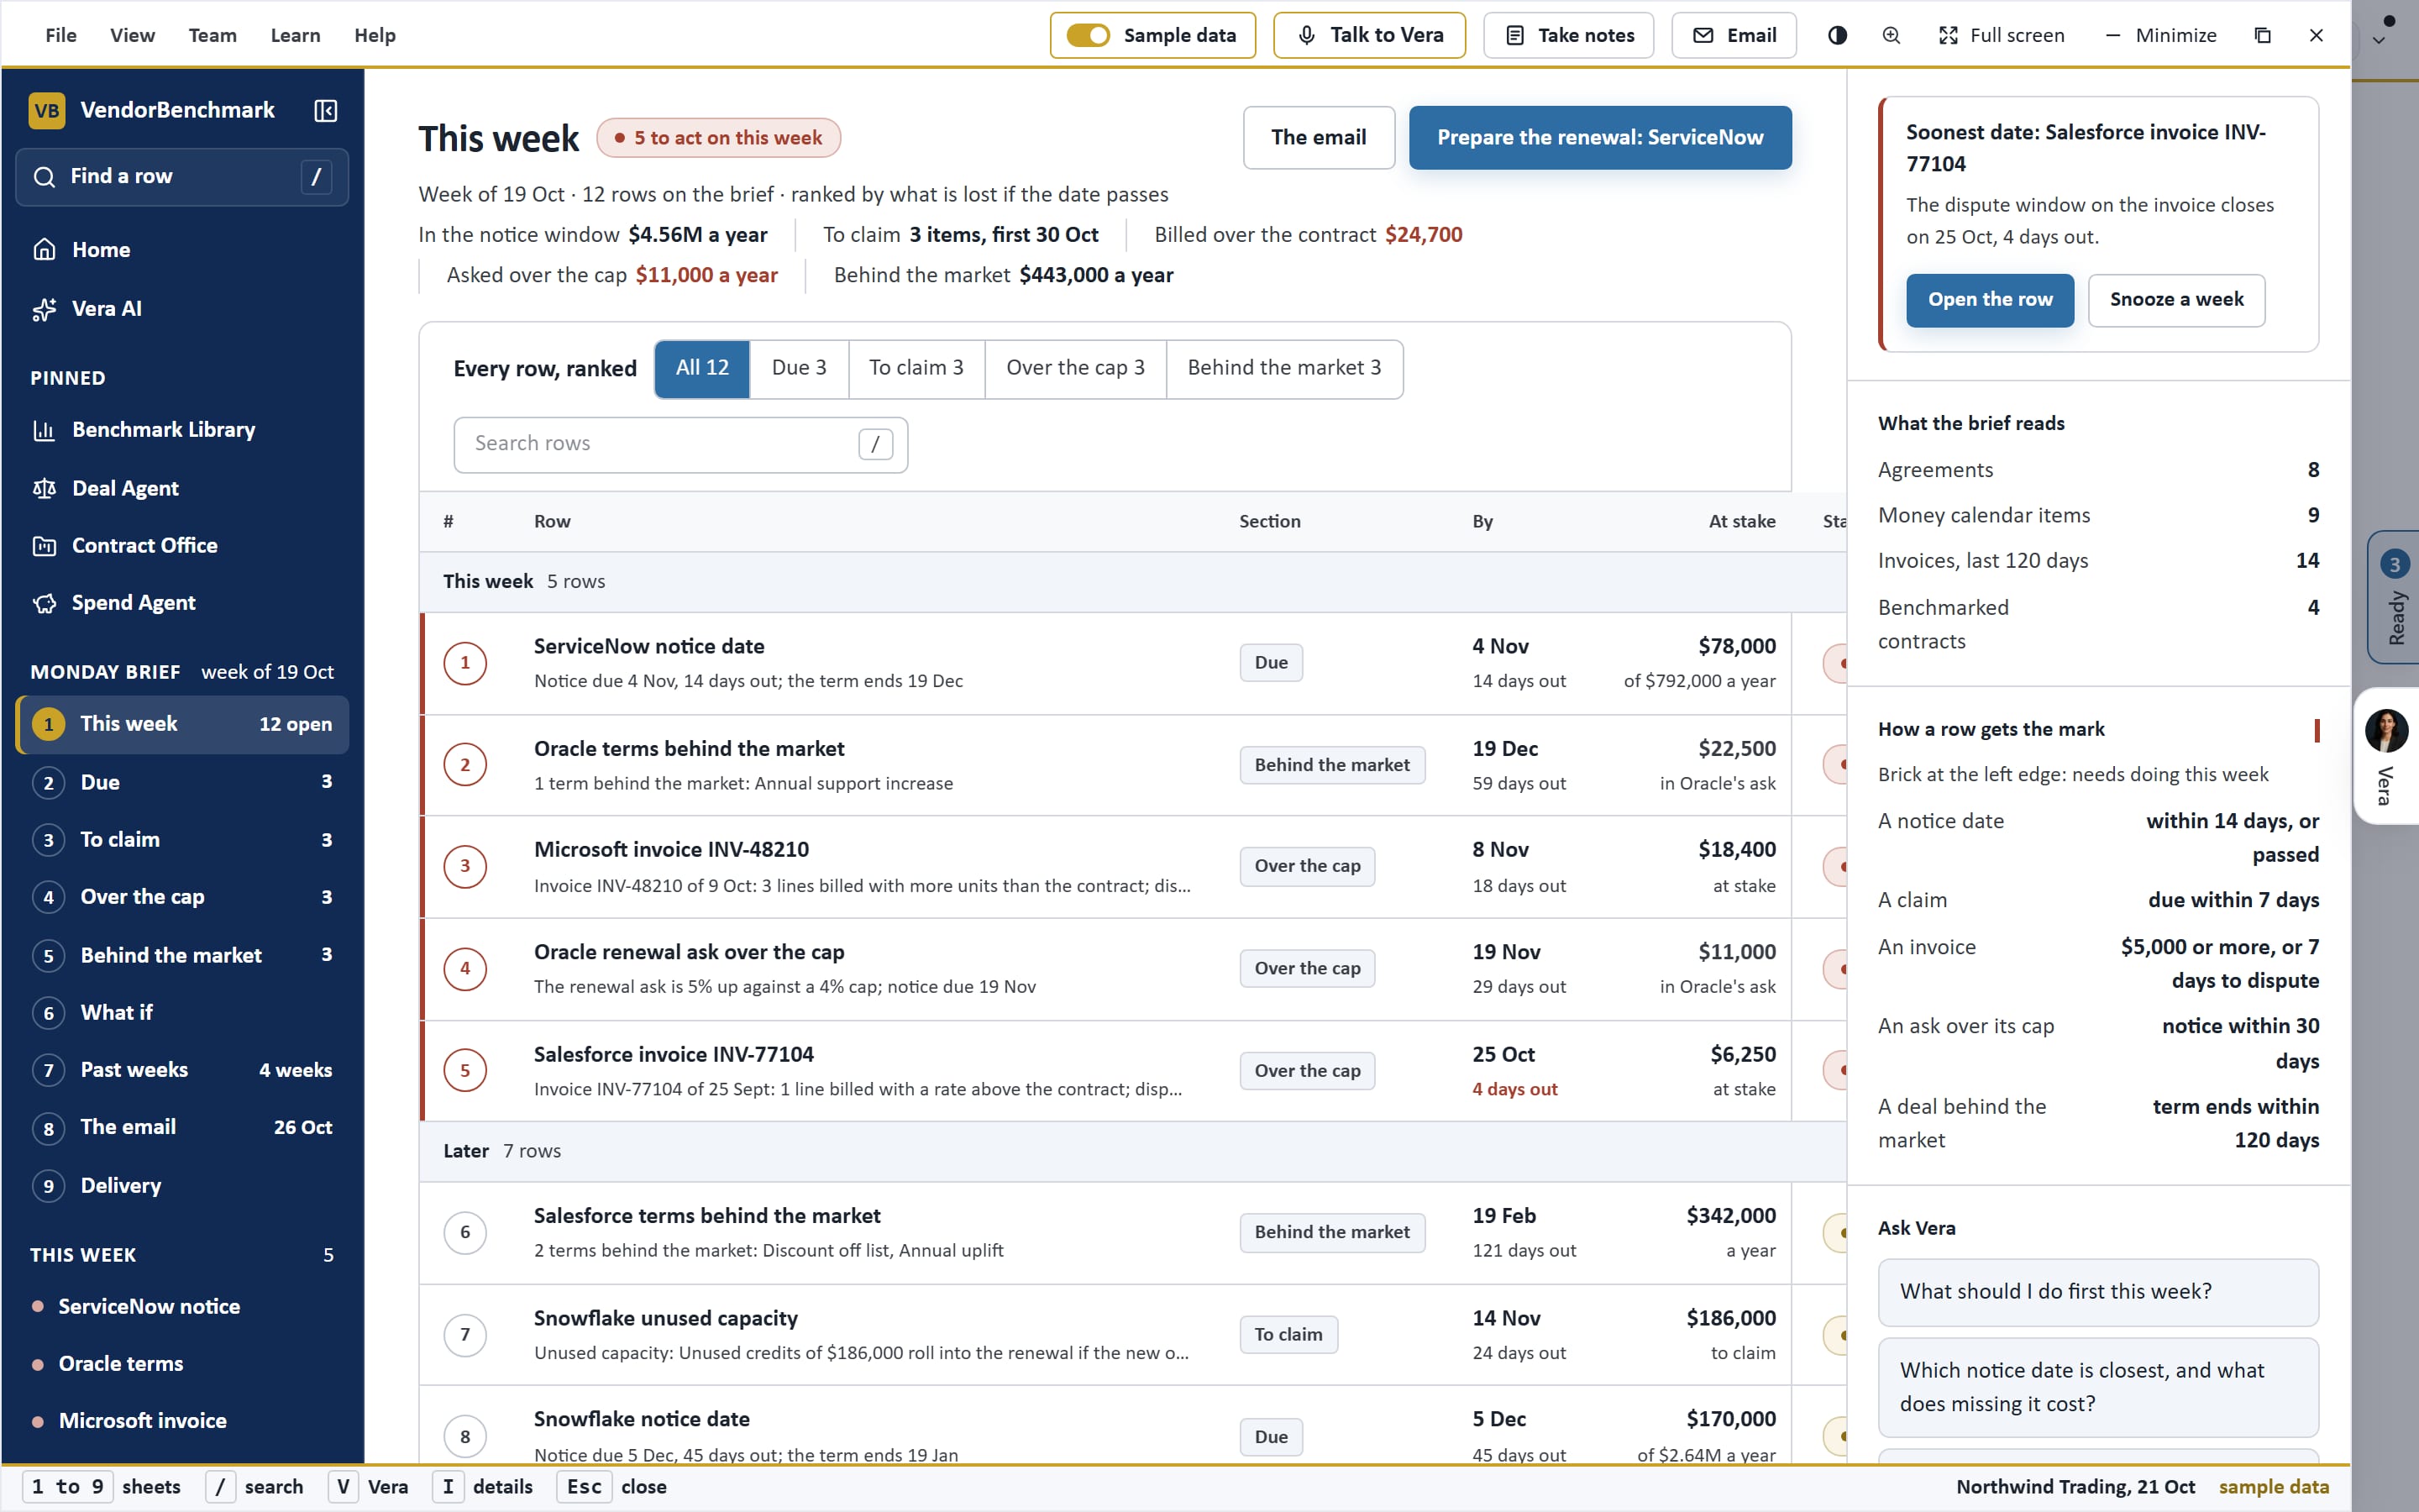Select the Due 3 filter
Screen dimensions: 2419x1512
799,368
